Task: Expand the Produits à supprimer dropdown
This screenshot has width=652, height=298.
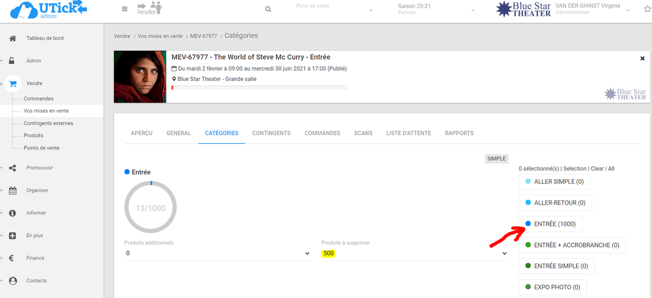Action: (x=415, y=253)
